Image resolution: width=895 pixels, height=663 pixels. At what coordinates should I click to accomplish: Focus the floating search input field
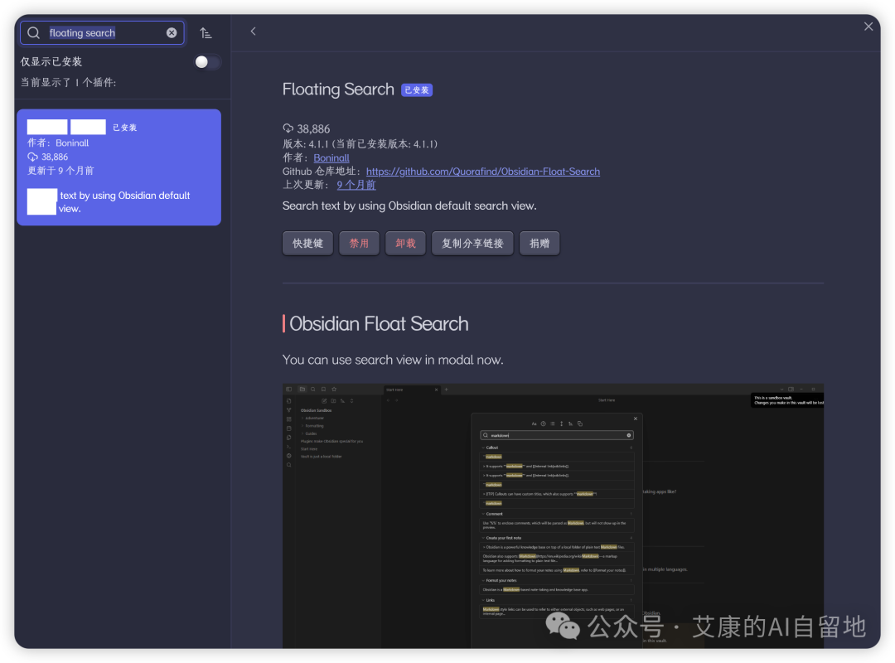pyautogui.click(x=103, y=32)
